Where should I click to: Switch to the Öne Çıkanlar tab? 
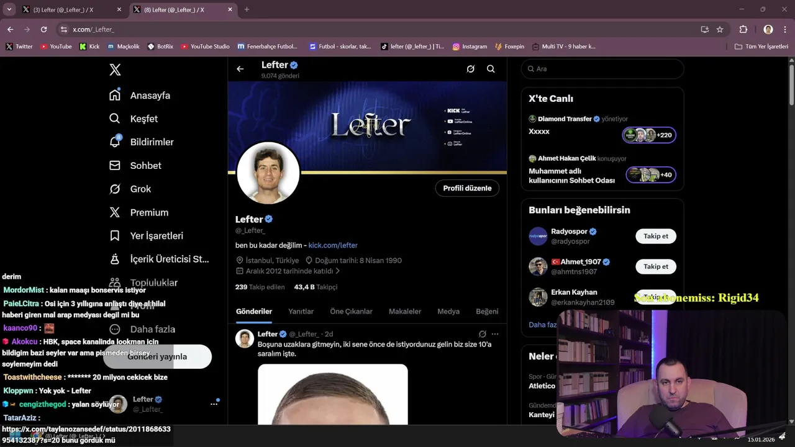351,311
